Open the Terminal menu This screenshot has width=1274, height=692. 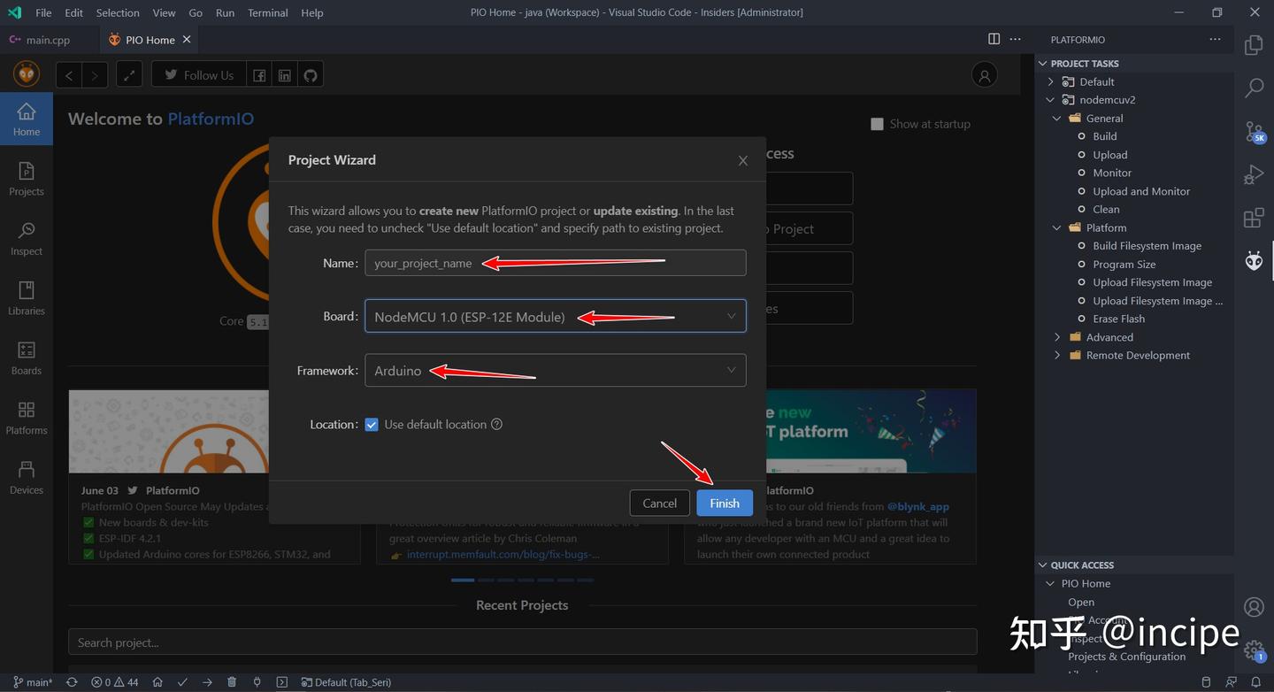(267, 12)
